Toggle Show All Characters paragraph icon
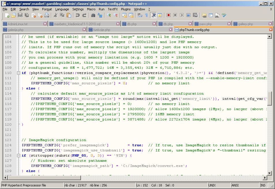 tap(146, 15)
